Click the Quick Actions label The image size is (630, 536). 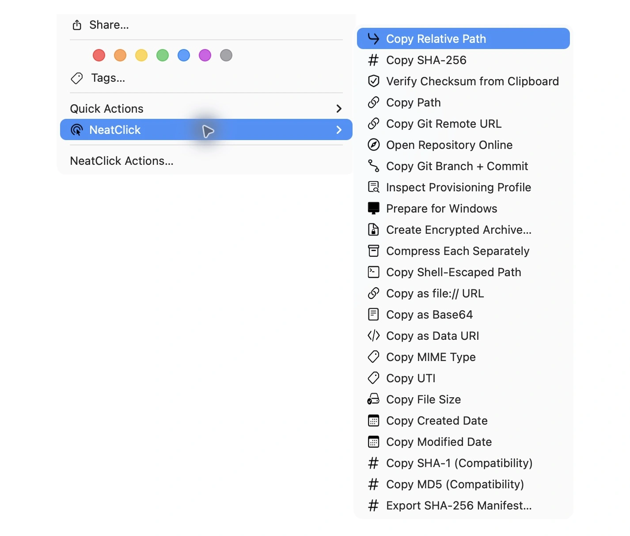click(107, 109)
